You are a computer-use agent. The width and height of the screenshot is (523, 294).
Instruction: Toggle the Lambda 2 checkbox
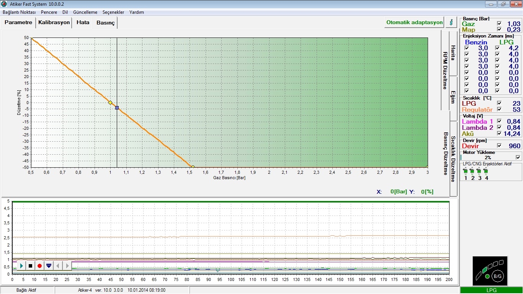click(x=499, y=127)
